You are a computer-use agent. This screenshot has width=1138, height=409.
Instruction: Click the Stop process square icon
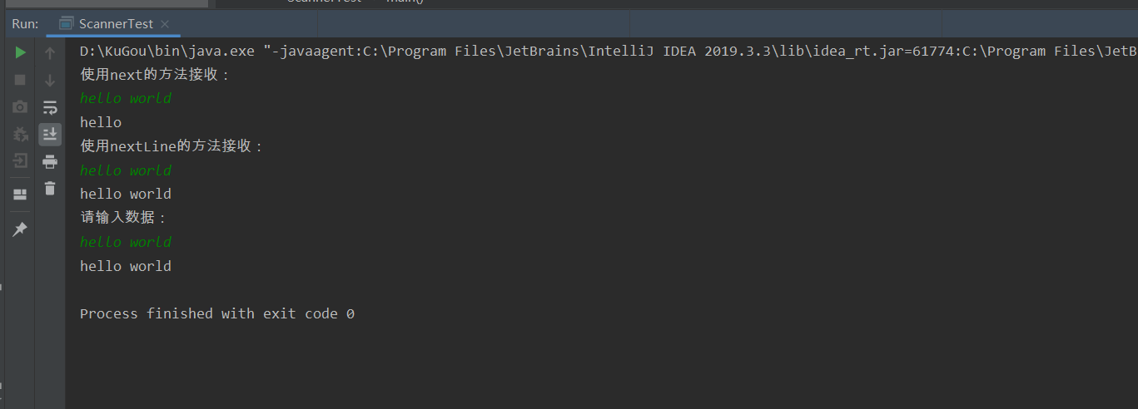click(x=20, y=80)
